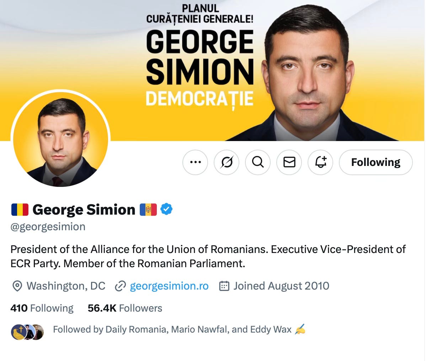This screenshot has height=361, width=426.
Task: Open the 'Followed by Daily Romania' followers list
Action: click(x=172, y=329)
